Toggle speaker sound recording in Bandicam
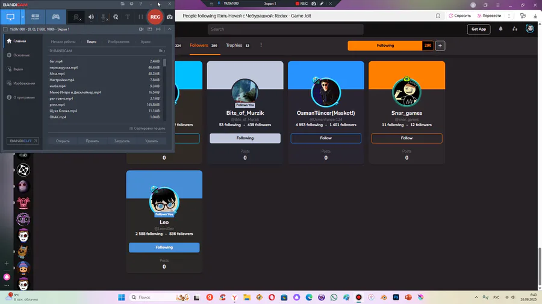The height and width of the screenshot is (304, 542). pos(91,17)
